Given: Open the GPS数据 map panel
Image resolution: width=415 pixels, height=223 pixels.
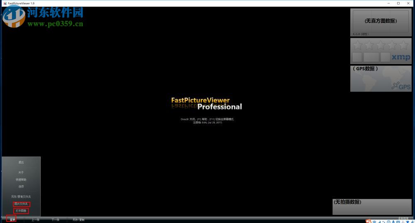Looking at the screenshot, I should click(381, 78).
